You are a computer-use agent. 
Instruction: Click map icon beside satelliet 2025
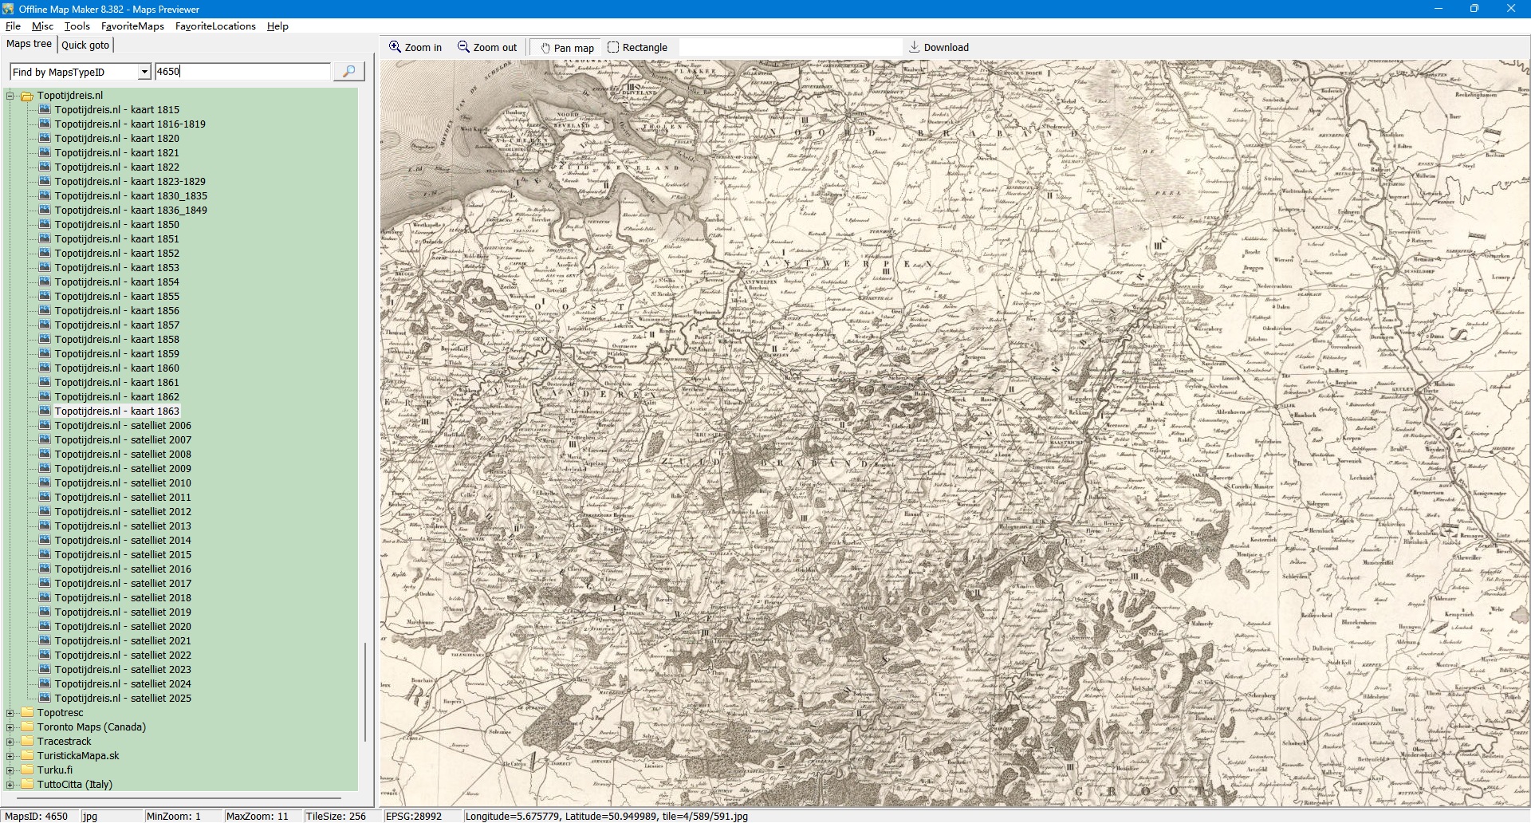[45, 698]
